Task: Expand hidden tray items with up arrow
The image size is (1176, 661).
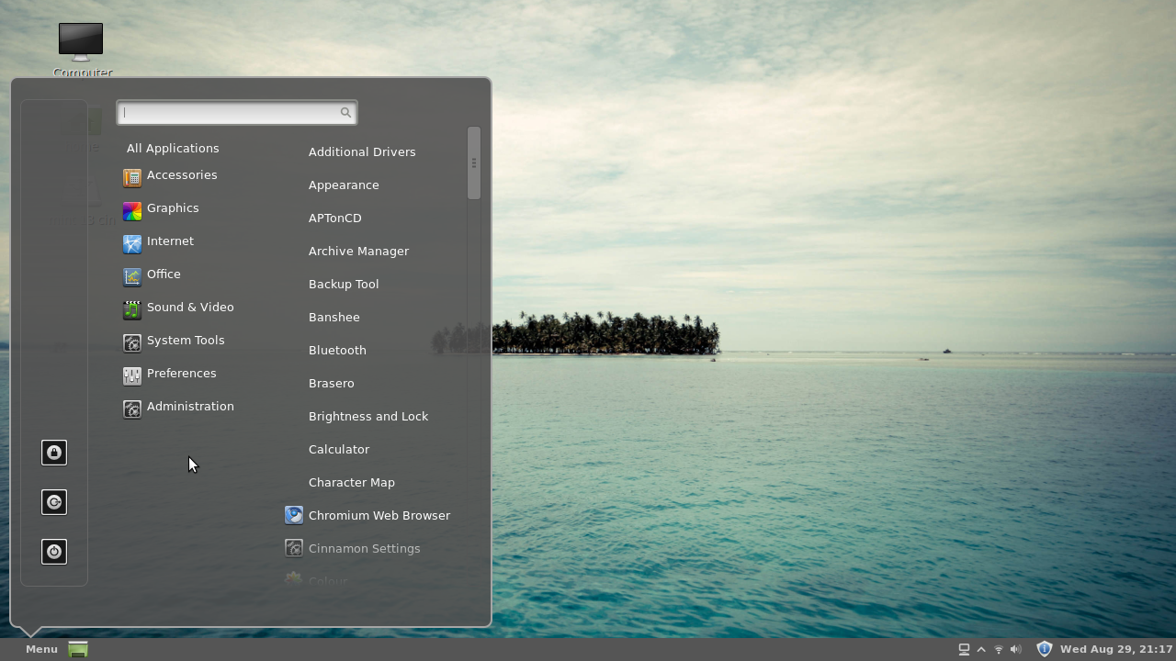Action: point(981,649)
